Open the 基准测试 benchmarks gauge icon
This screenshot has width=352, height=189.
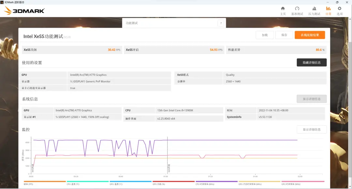[297, 8]
